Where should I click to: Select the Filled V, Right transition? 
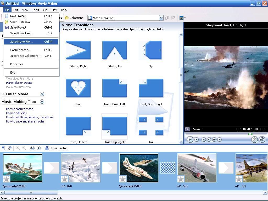point(78,50)
